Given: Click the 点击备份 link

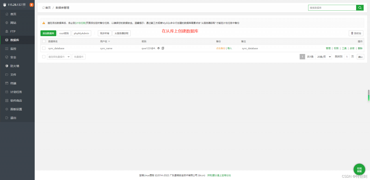Looking at the screenshot, I should 221,48.
